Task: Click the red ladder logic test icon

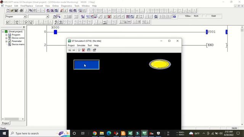Action: pyautogui.click(x=109, y=16)
